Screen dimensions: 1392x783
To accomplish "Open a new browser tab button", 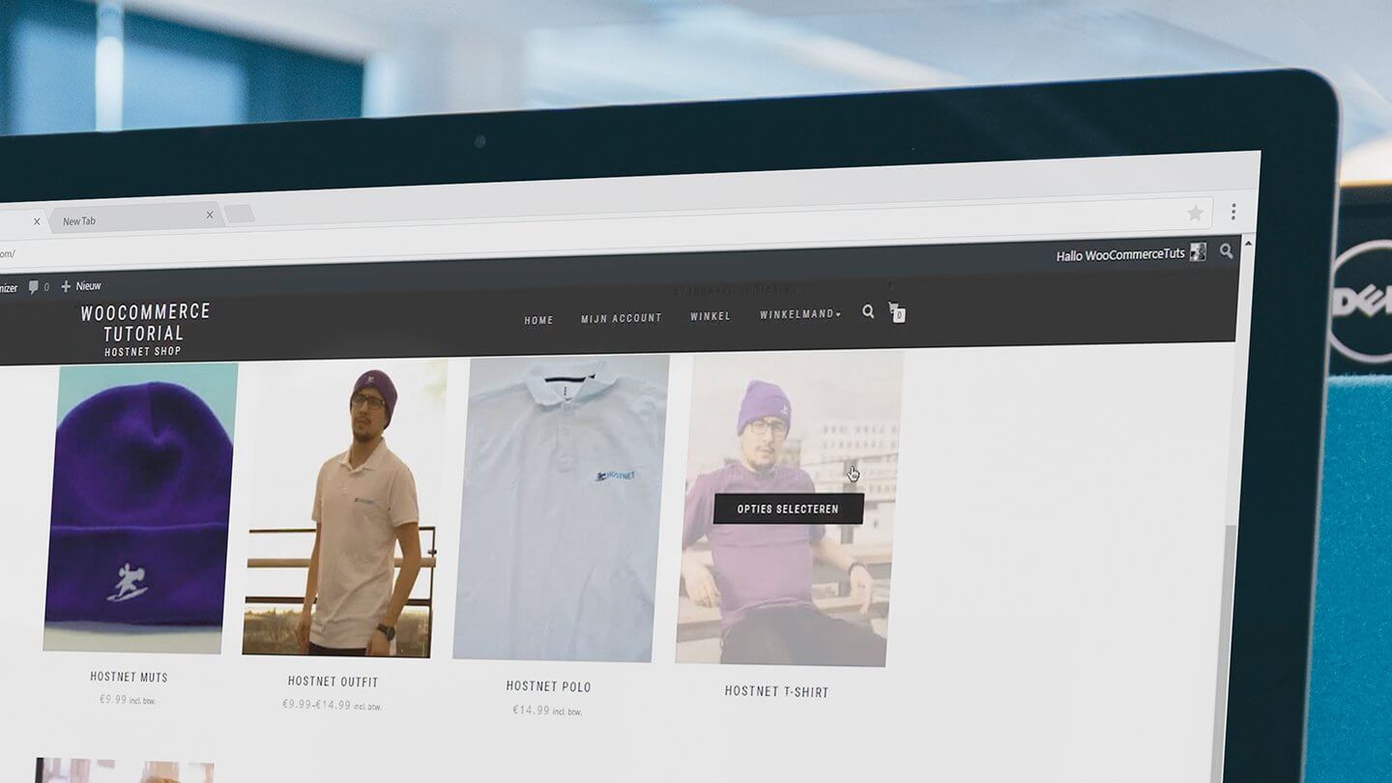I will [x=239, y=214].
